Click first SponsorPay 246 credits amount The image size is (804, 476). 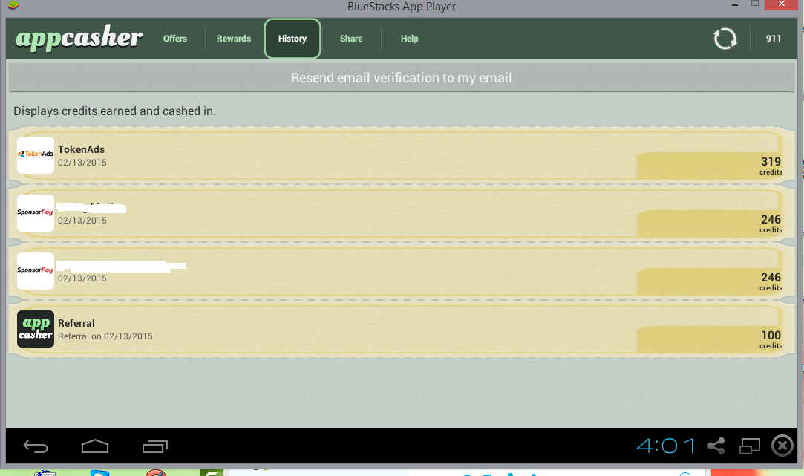(x=770, y=223)
